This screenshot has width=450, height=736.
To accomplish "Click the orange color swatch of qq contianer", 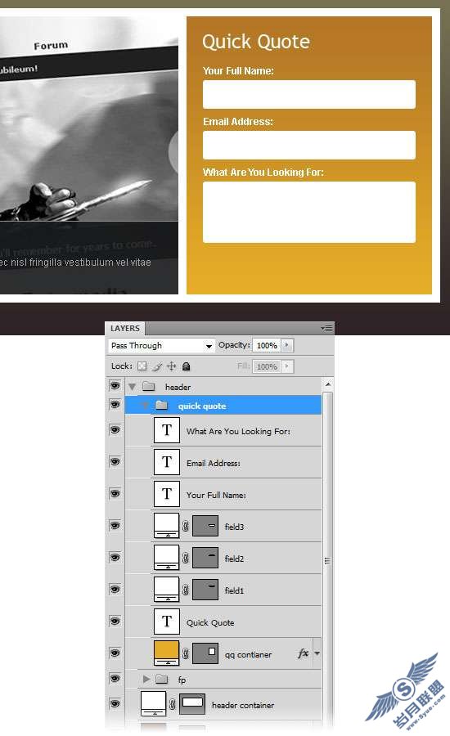I will [167, 653].
